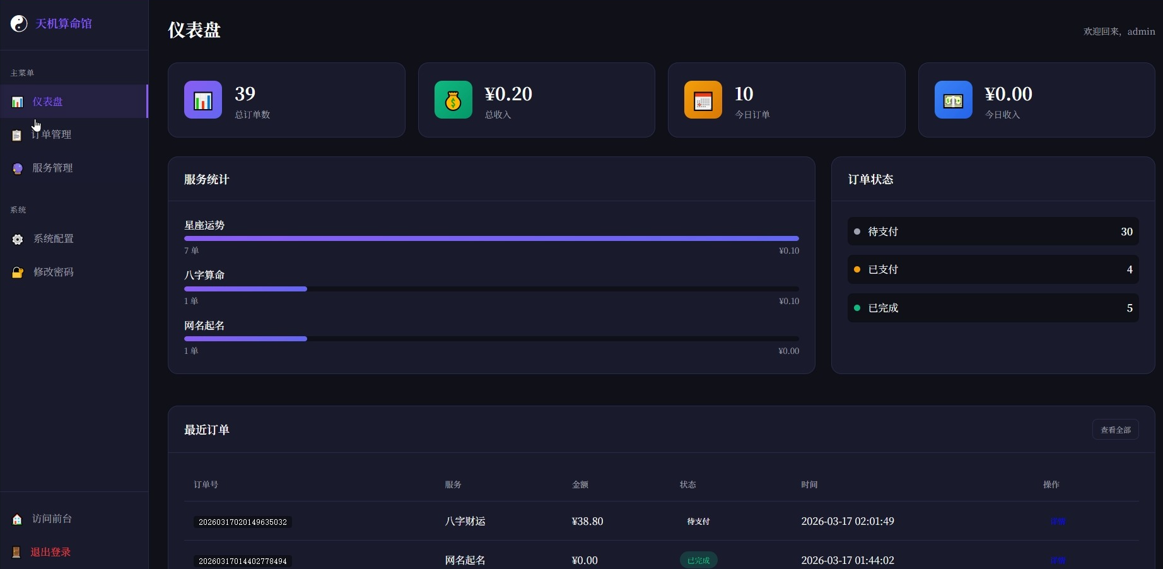This screenshot has width=1163, height=569.
Task: Select the 仪表盘 sidebar menu item
Action: point(48,102)
